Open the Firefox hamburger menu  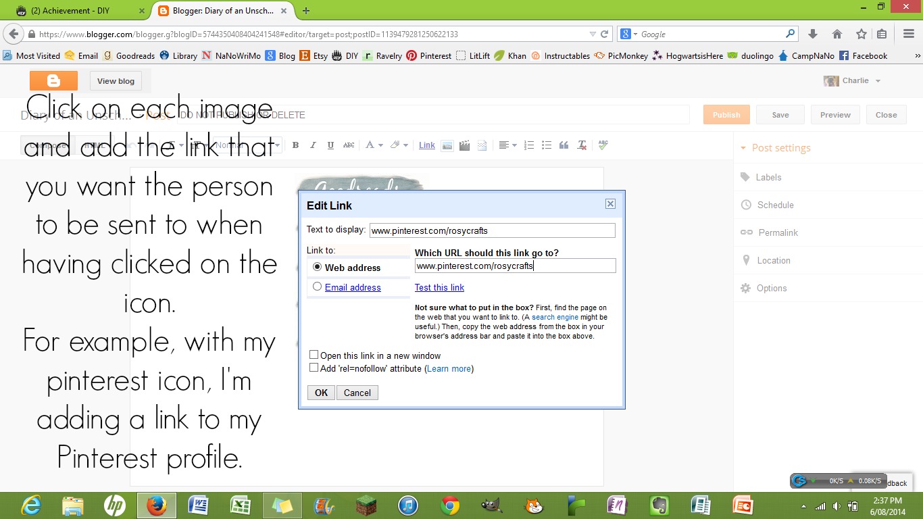pos(909,34)
